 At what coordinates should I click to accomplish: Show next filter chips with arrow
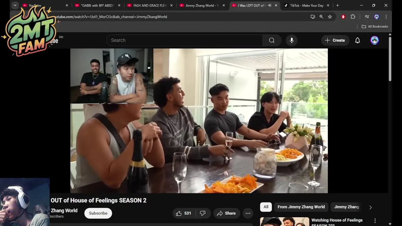click(x=370, y=207)
